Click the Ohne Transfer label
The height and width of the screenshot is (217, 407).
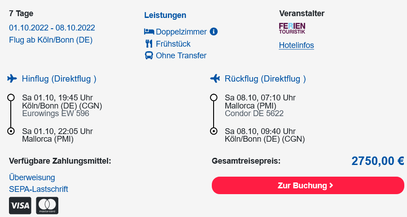click(181, 56)
